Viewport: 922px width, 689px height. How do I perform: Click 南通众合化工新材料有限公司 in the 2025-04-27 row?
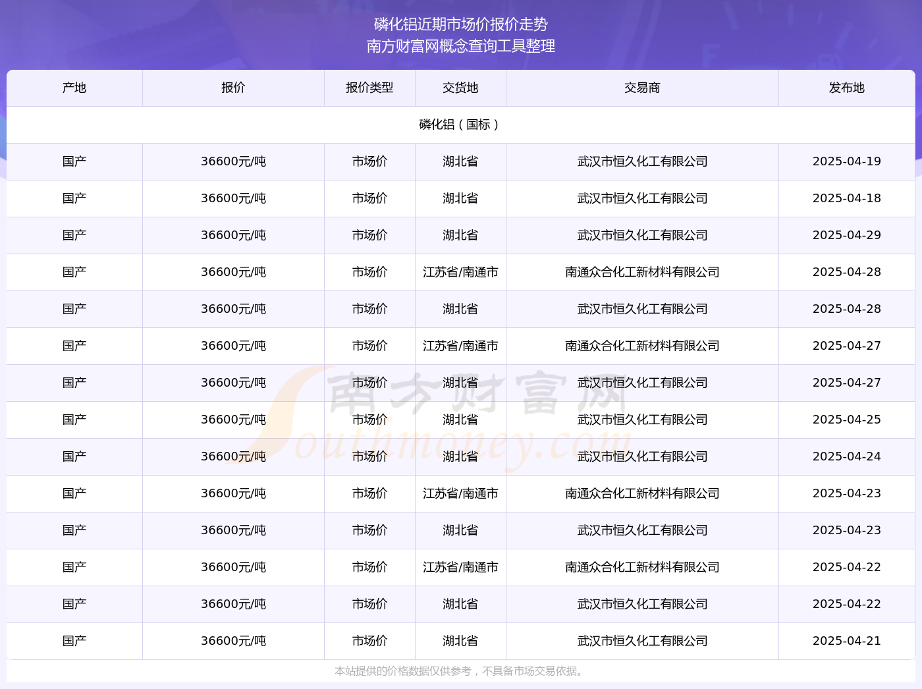pos(642,346)
